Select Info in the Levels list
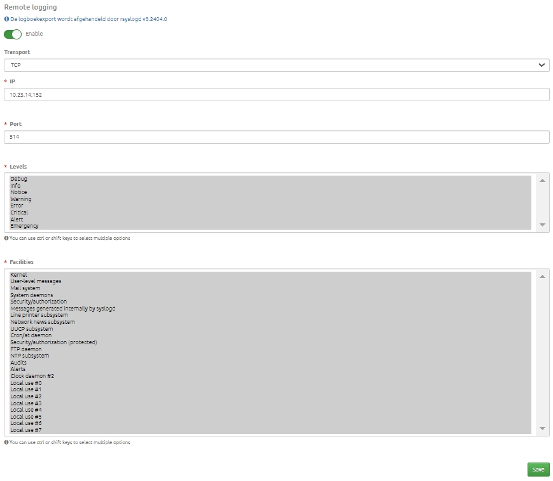Screen dimensions: 553x481 pyautogui.click(x=270, y=186)
